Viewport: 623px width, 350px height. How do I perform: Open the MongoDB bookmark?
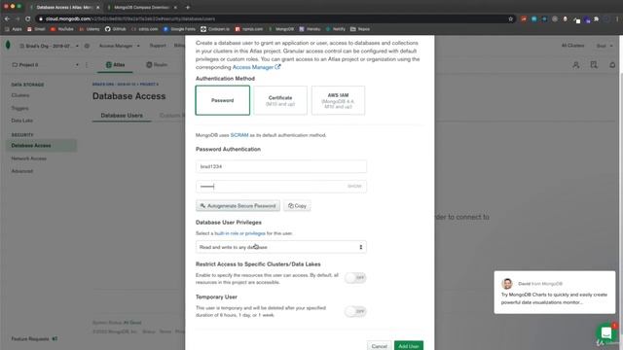tap(281, 29)
